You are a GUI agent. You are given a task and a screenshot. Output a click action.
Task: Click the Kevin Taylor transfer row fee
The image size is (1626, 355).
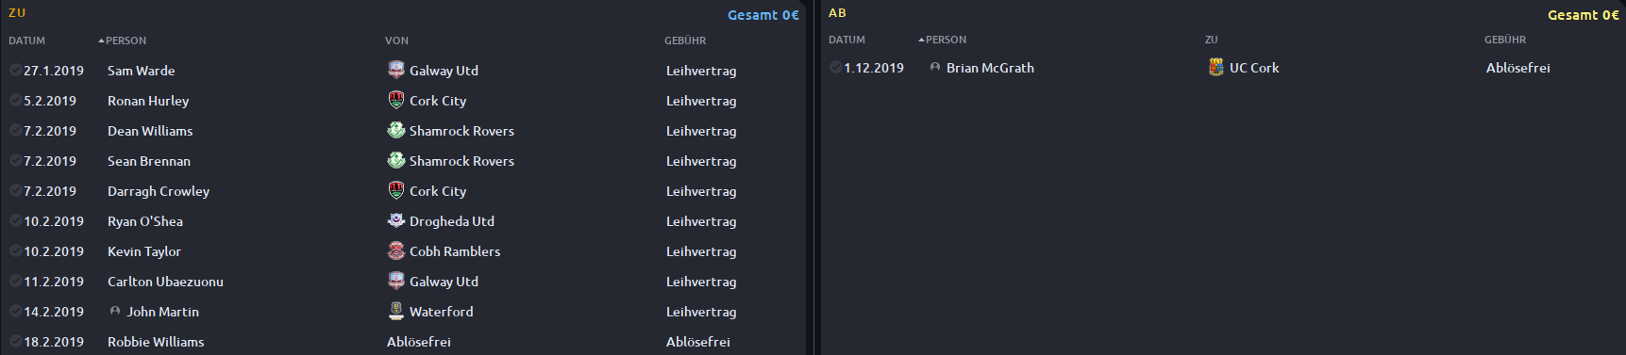pos(701,251)
